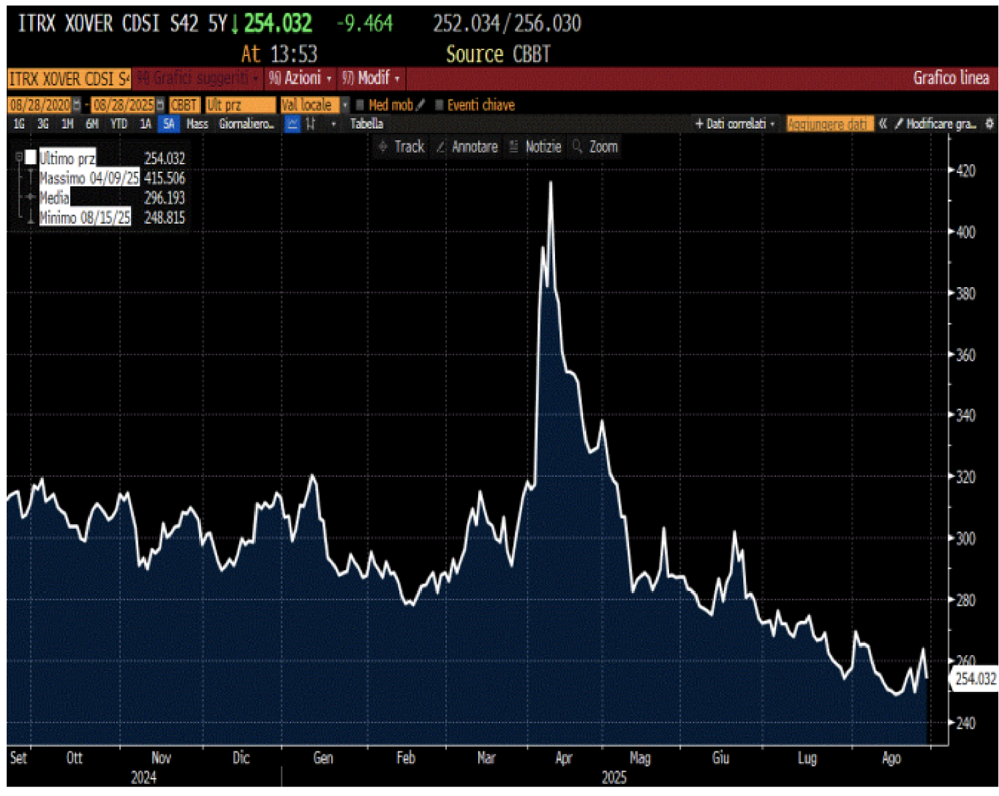The image size is (999, 796).
Task: Click the 415.506 maximum value
Action: point(164,178)
